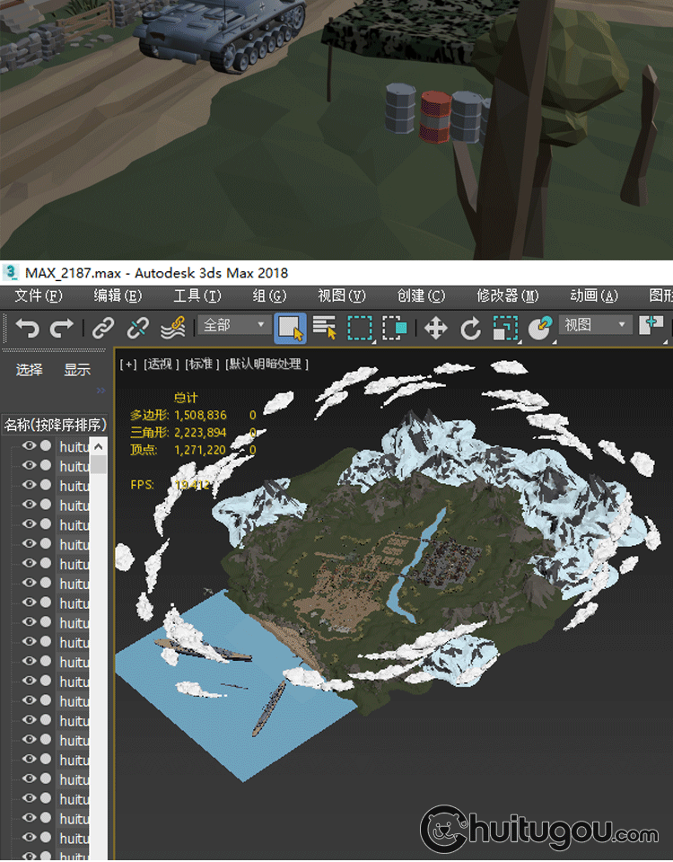
Task: Pick the Select and Rotate tool
Action: 470,328
